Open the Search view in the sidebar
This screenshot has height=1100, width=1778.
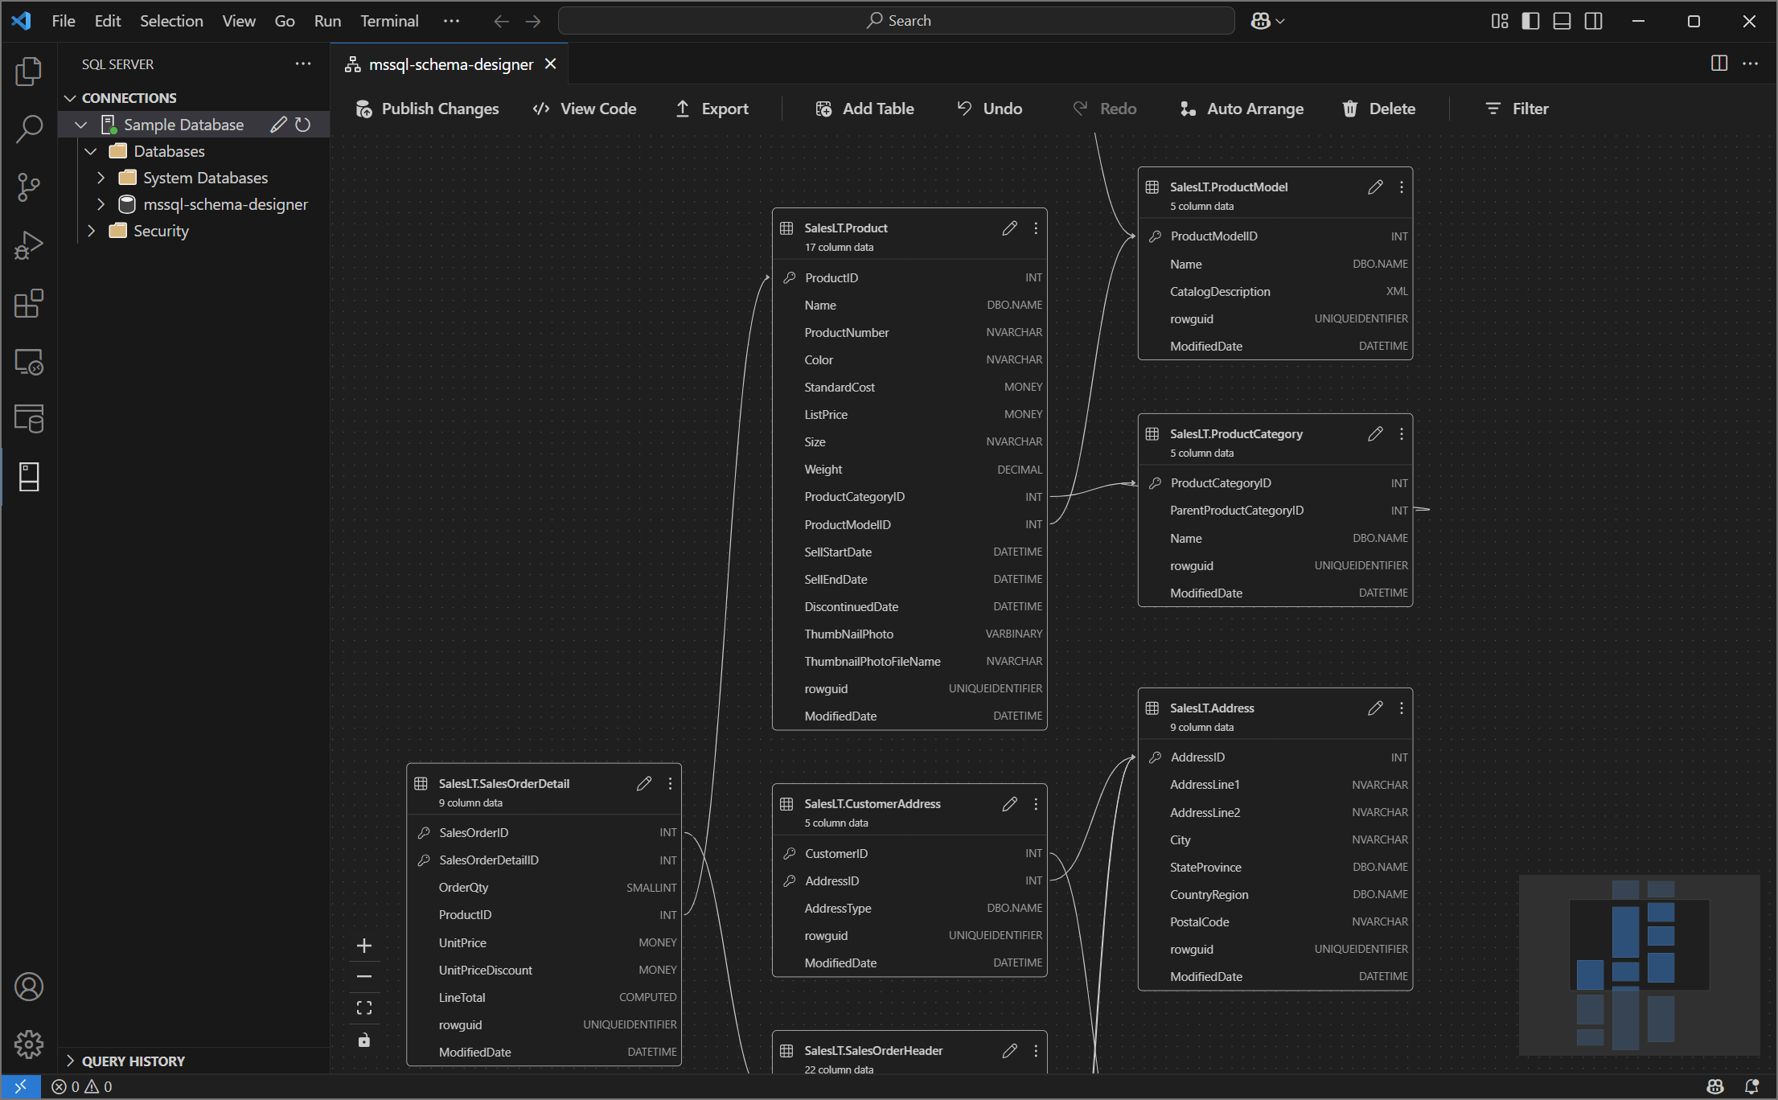pos(29,129)
